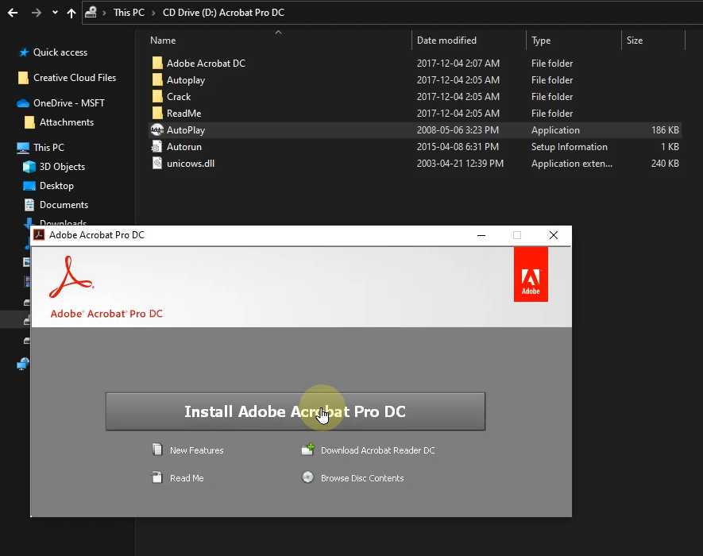Viewport: 703px width, 556px height.
Task: Select OneDrive - MSFT in the sidebar
Action: [x=68, y=103]
